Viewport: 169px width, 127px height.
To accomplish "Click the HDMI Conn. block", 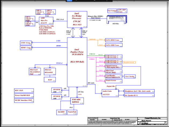I will [x=26, y=48].
